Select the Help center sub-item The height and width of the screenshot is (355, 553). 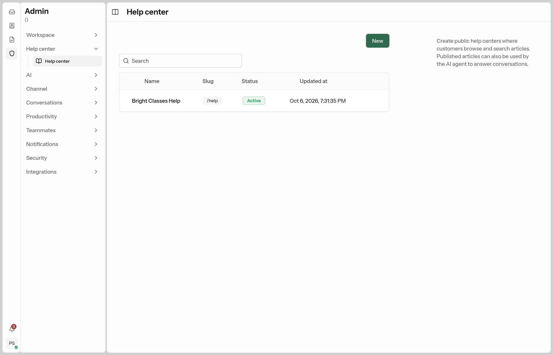click(x=67, y=61)
